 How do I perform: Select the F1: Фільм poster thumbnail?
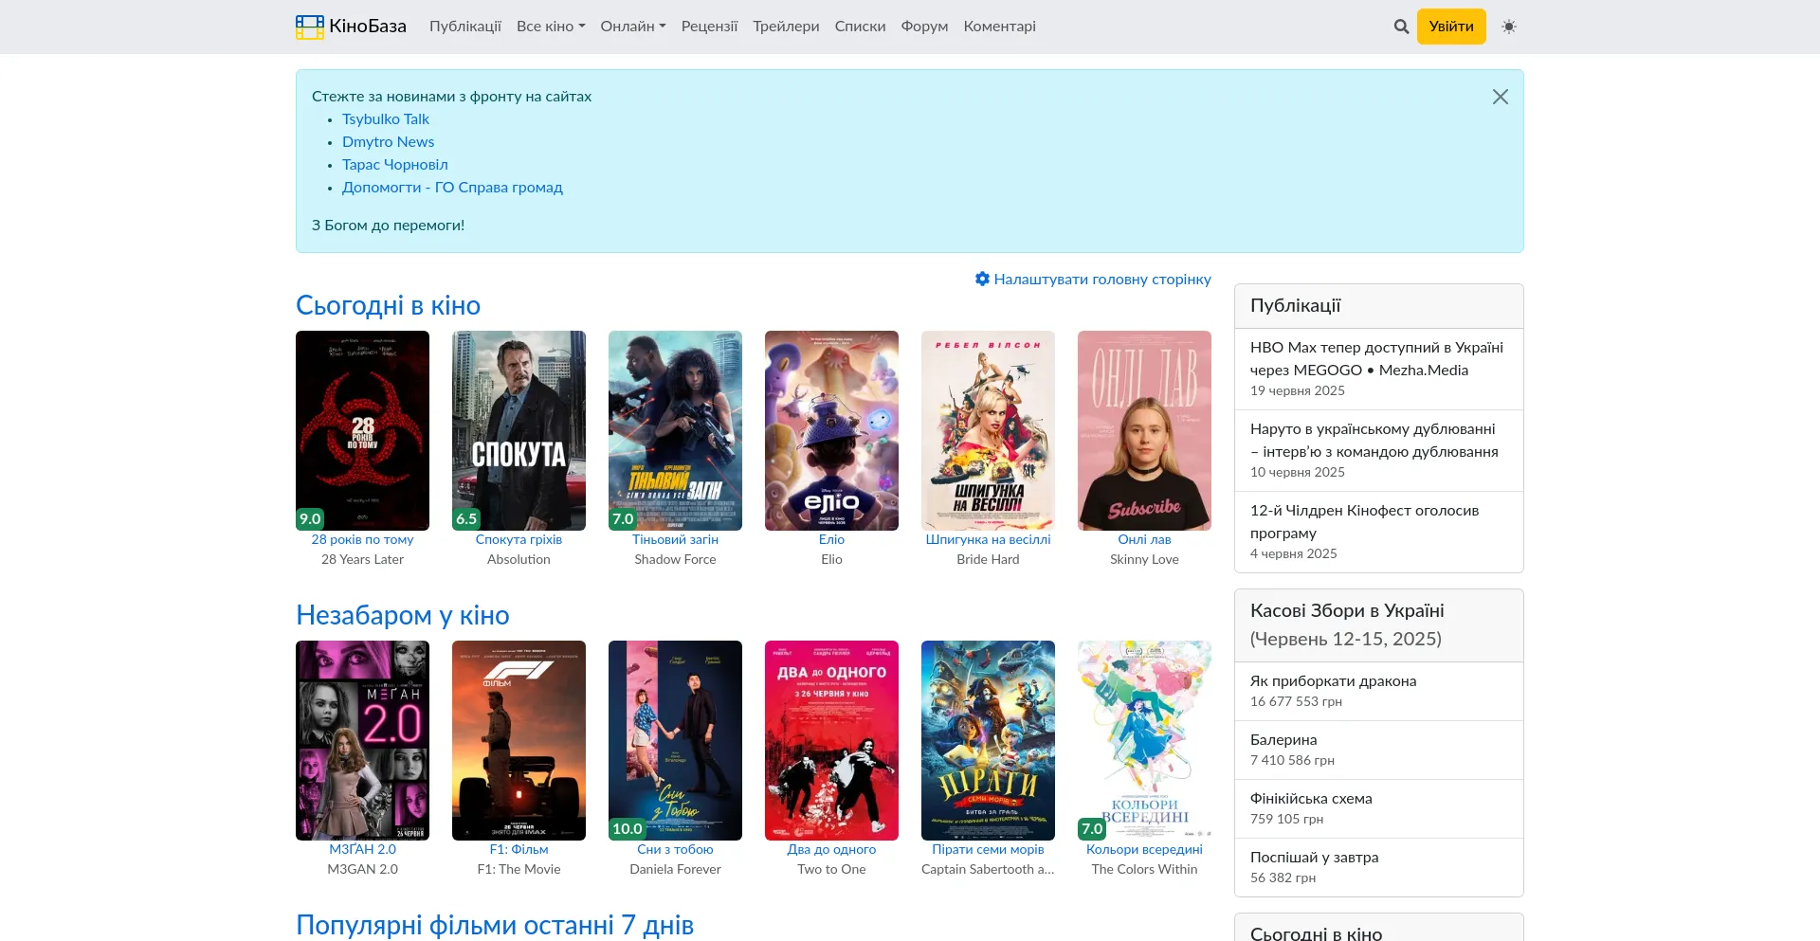pyautogui.click(x=519, y=740)
